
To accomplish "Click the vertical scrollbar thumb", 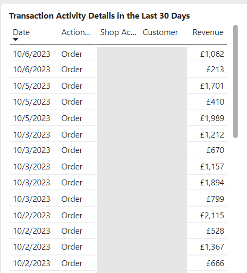I will pyautogui.click(x=235, y=81).
